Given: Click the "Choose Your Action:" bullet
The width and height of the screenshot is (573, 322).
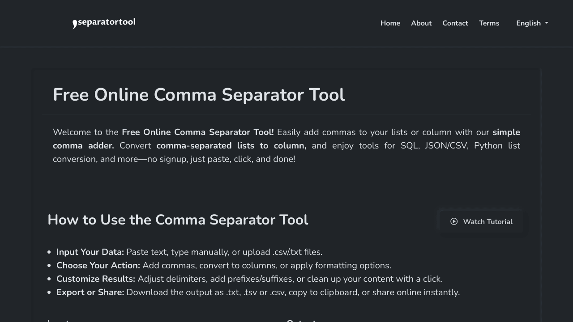Looking at the screenshot, I should 98,266.
